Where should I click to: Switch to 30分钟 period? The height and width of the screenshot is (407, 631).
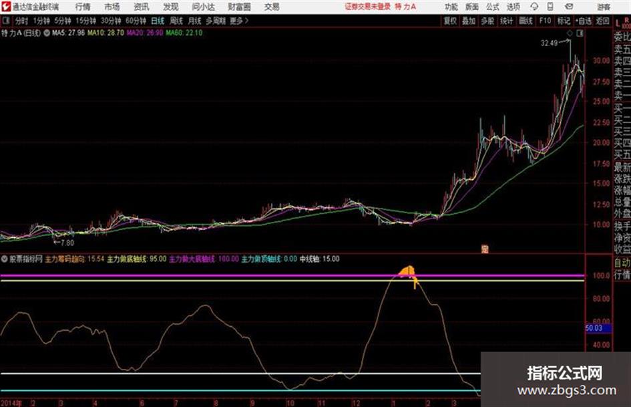pos(111,21)
